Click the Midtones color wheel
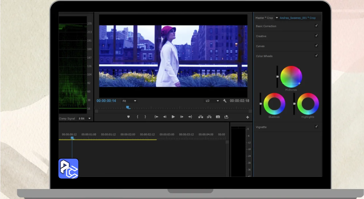Screen dimensions: 364x199 [x=291, y=77]
